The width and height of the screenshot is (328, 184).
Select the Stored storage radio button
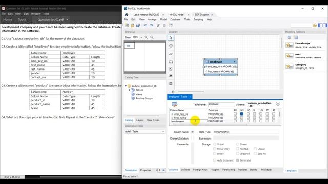237,144
